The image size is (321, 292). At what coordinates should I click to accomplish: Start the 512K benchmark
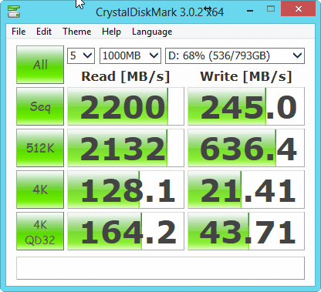40,148
